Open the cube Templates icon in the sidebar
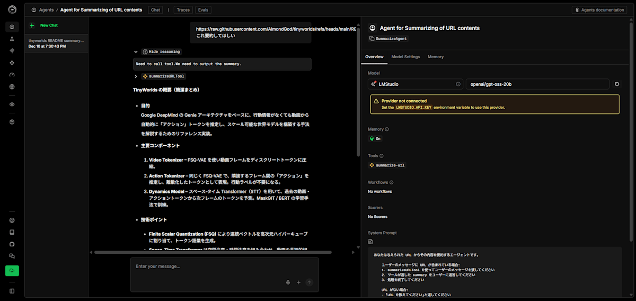Image resolution: width=636 pixels, height=301 pixels. point(12,122)
